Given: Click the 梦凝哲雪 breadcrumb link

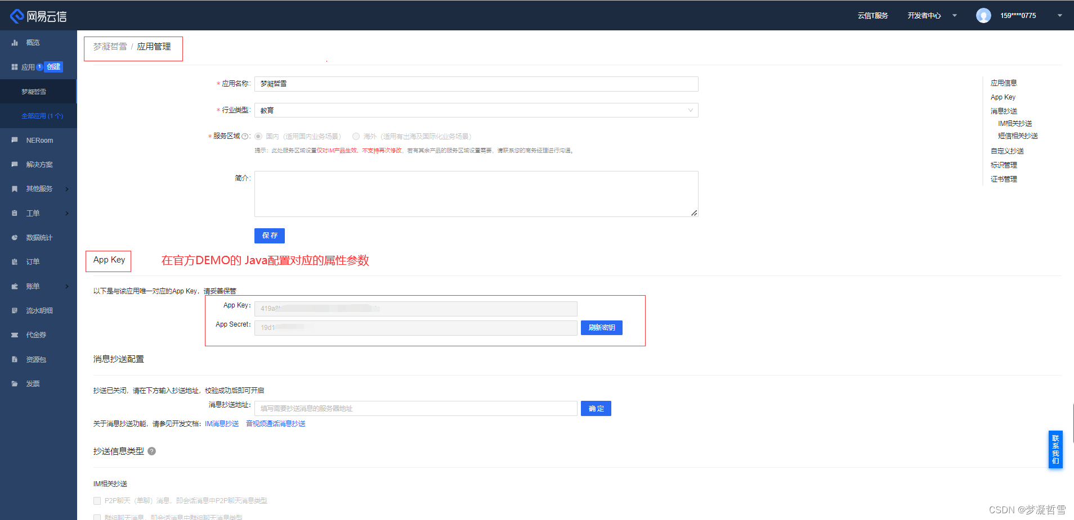Looking at the screenshot, I should click(110, 47).
